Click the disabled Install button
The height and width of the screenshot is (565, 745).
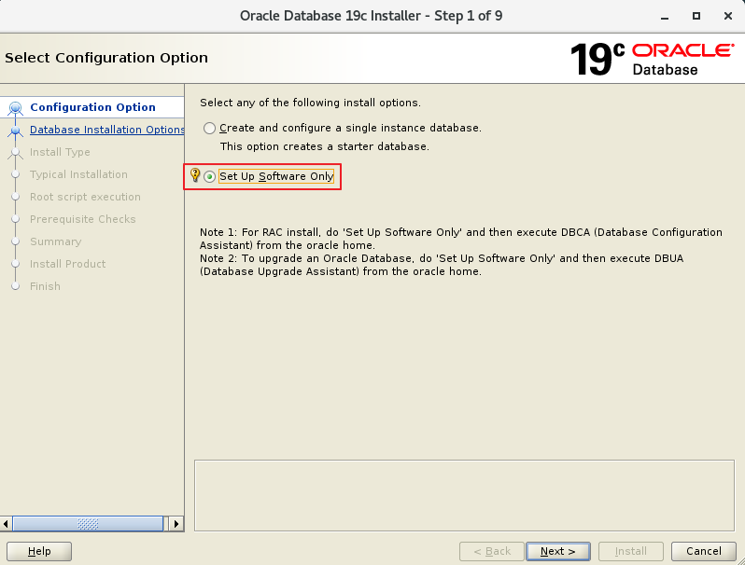[630, 551]
